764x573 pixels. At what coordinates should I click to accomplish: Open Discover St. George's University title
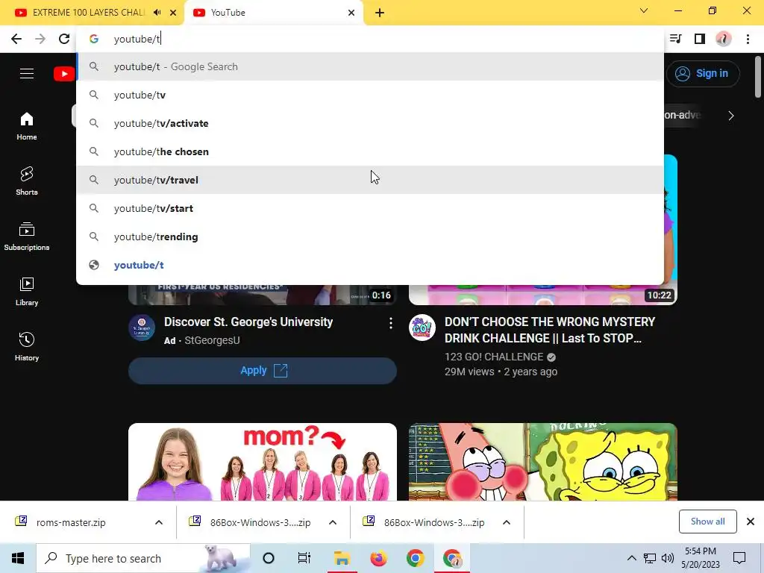pyautogui.click(x=248, y=322)
